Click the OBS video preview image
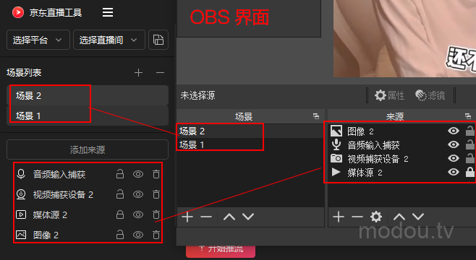The height and width of the screenshot is (260, 476). point(404,38)
